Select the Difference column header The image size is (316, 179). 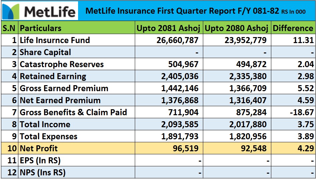(293, 28)
